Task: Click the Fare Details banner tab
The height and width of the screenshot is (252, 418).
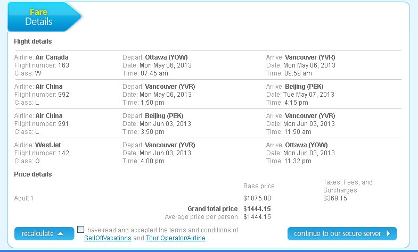Action: (44, 17)
